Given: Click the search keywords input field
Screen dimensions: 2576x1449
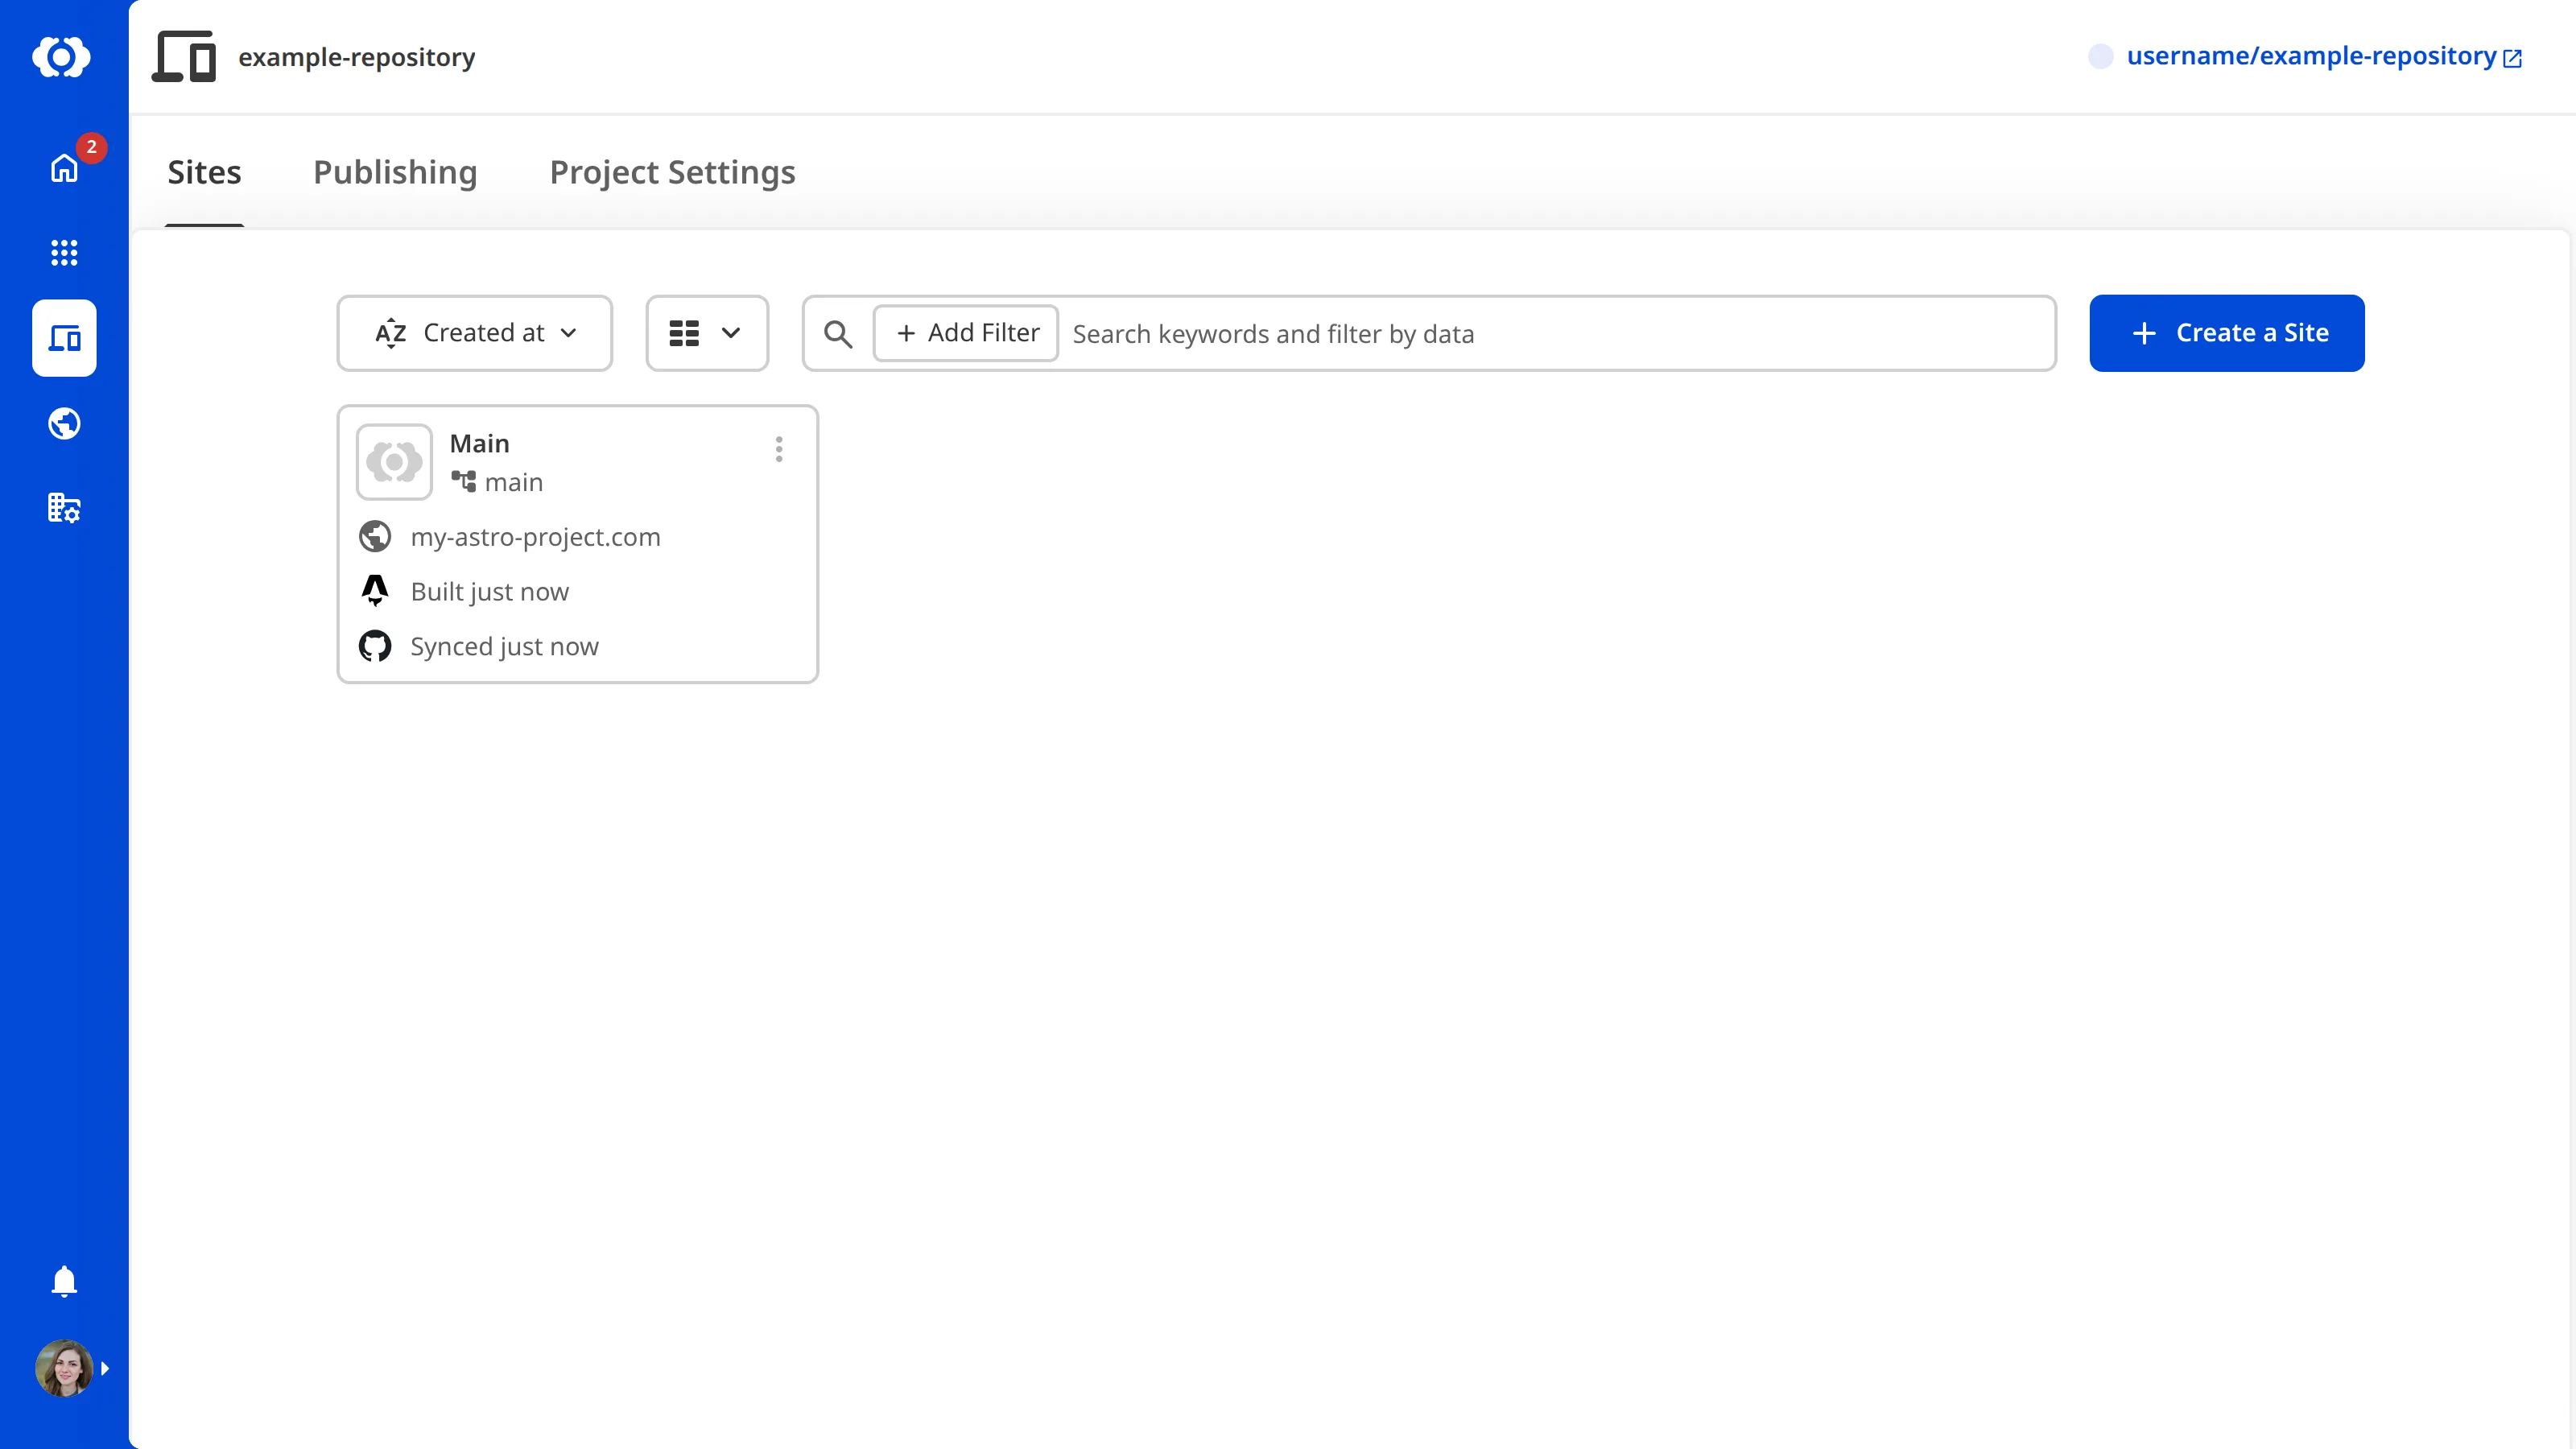Looking at the screenshot, I should [x=1500, y=333].
